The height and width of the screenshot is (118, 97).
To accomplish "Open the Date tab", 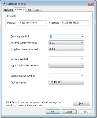I will (x=38, y=10).
